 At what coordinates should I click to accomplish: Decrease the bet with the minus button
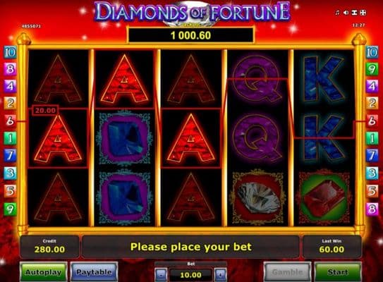pos(162,275)
